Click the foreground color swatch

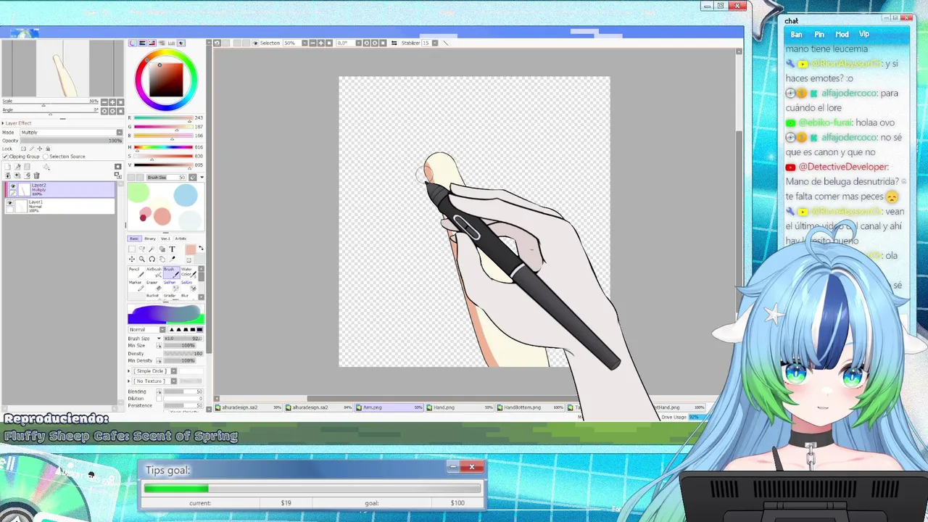point(190,249)
